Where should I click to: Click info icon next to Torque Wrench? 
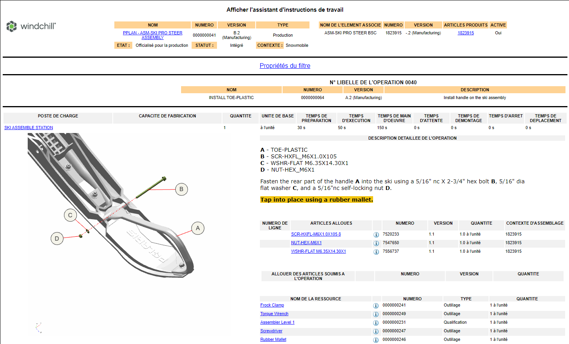click(376, 314)
